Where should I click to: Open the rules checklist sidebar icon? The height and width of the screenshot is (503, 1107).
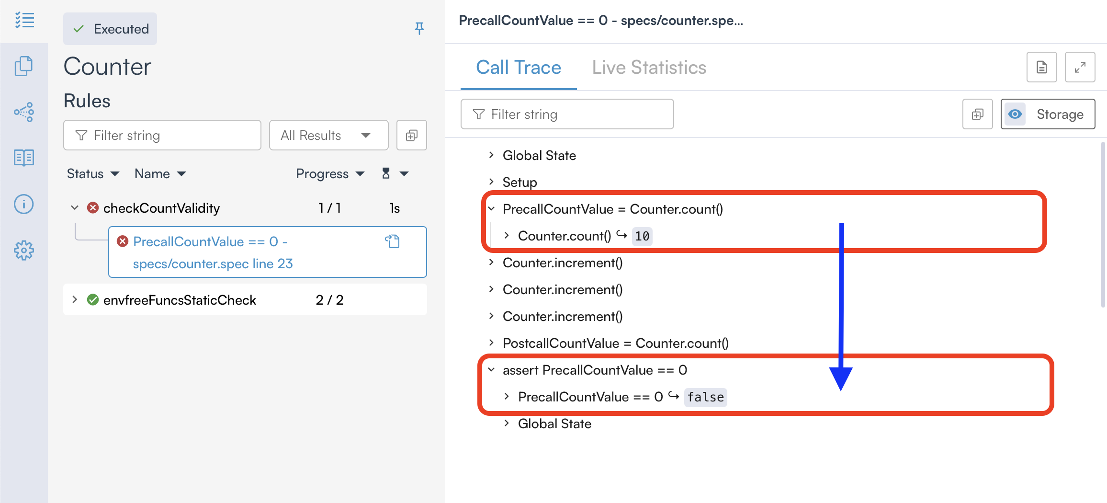[x=24, y=21]
